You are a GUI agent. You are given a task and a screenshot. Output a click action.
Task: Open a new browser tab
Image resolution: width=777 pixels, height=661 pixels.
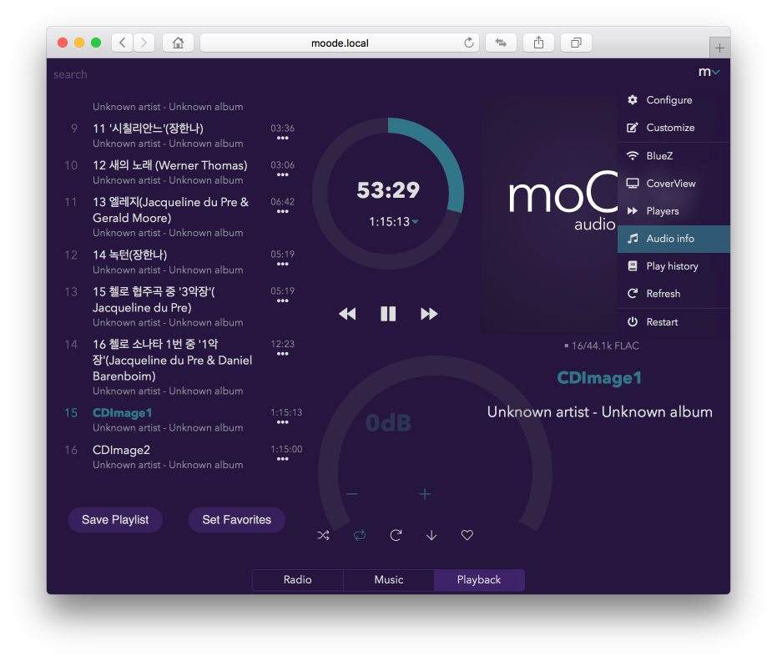pyautogui.click(x=719, y=48)
